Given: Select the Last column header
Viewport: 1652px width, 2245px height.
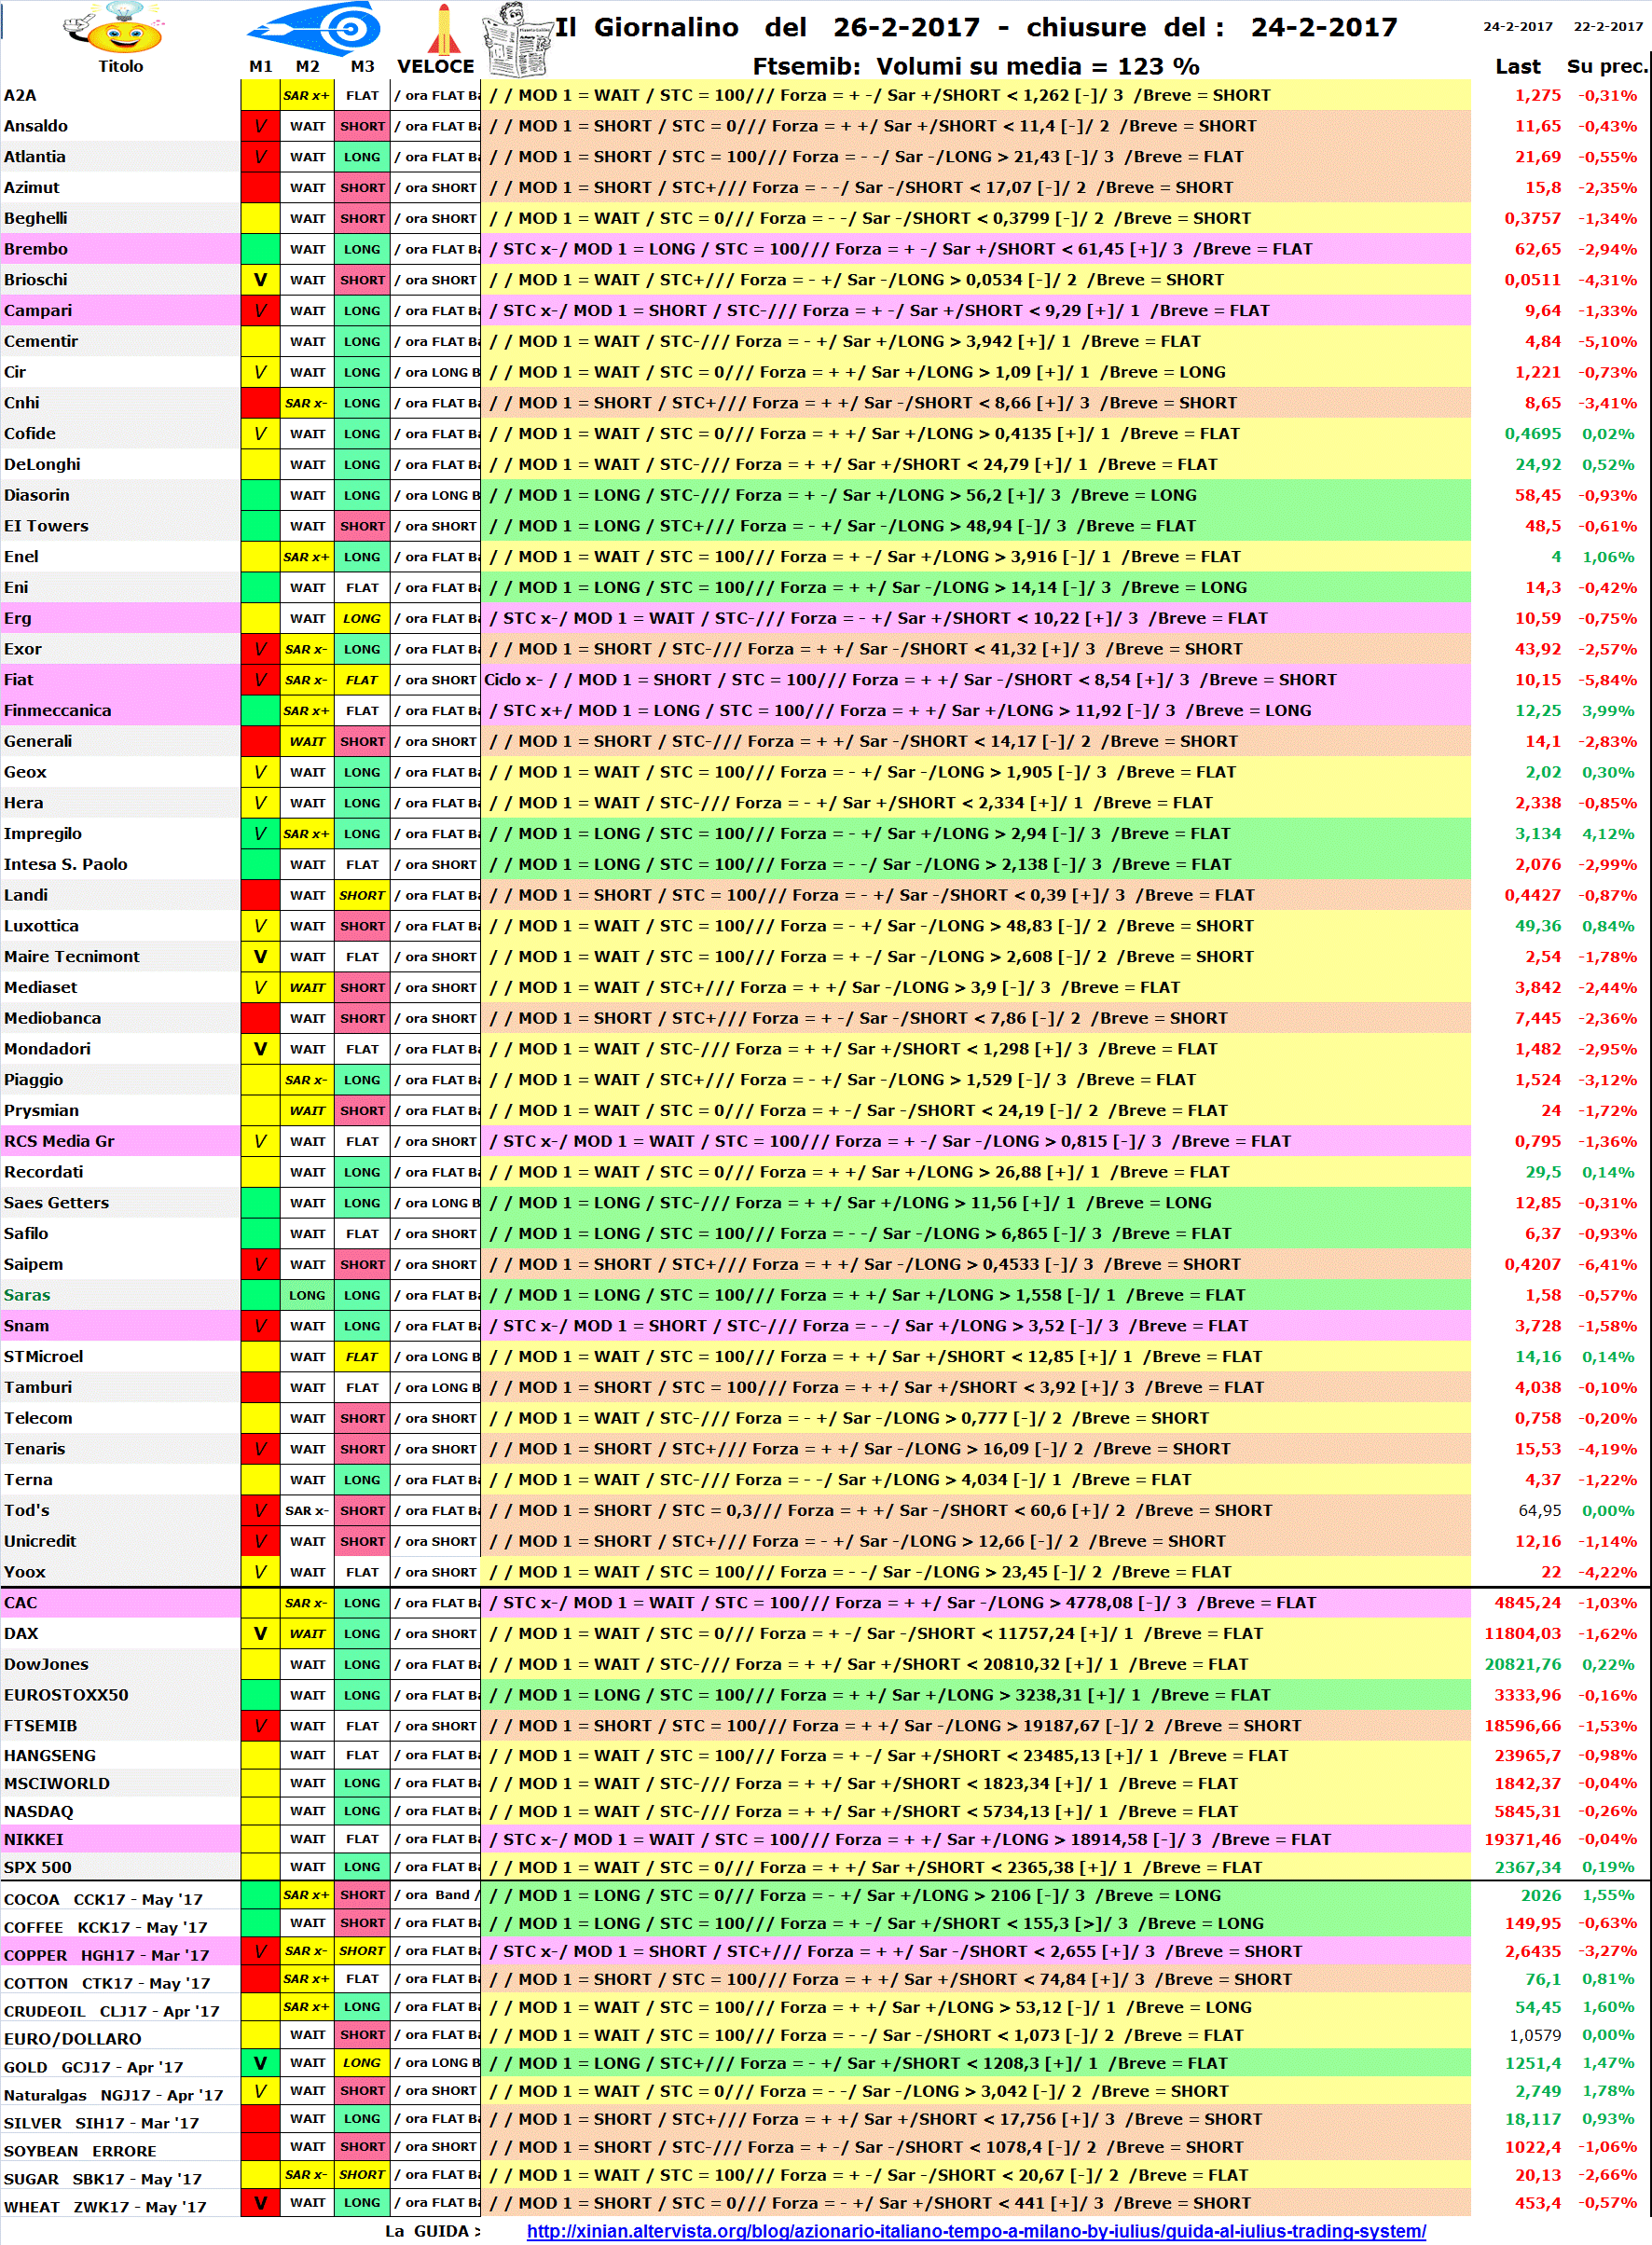Looking at the screenshot, I should [1517, 66].
